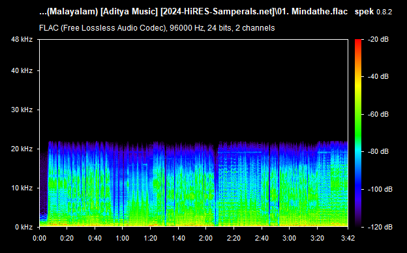Click the 30 kHz frequency axis label

22,110
